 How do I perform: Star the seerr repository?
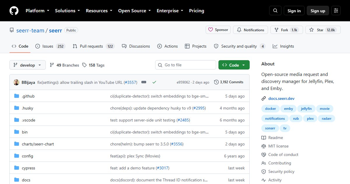coord(323,30)
